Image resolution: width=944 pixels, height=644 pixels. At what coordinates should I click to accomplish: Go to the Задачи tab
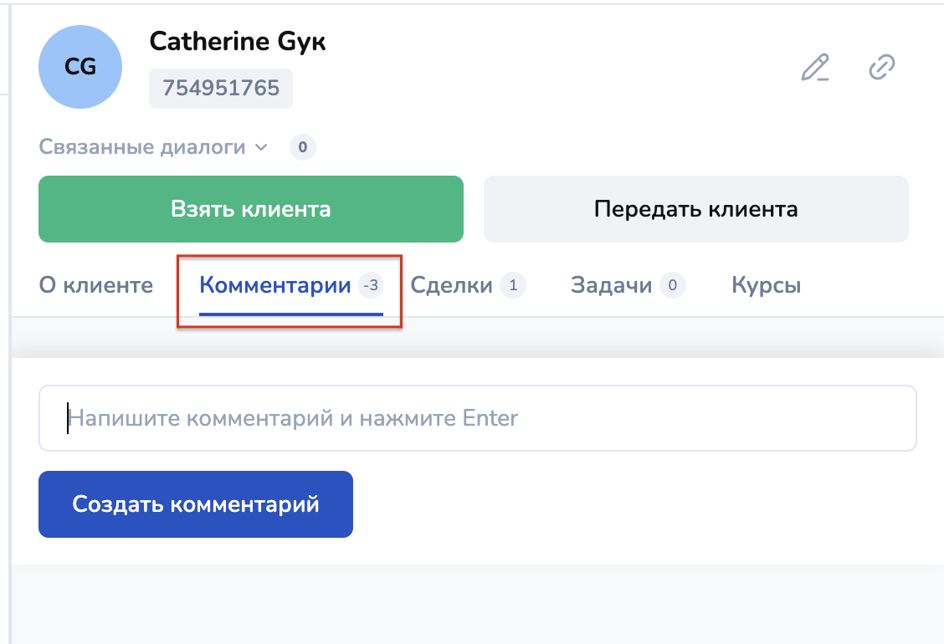[611, 286]
